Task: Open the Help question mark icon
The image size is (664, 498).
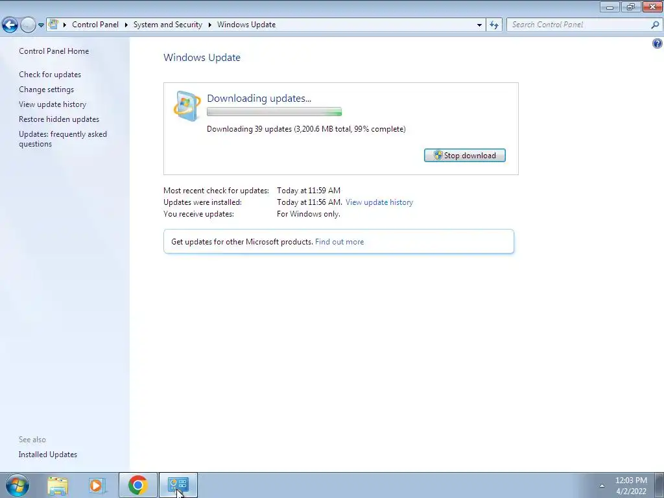Action: point(658,43)
